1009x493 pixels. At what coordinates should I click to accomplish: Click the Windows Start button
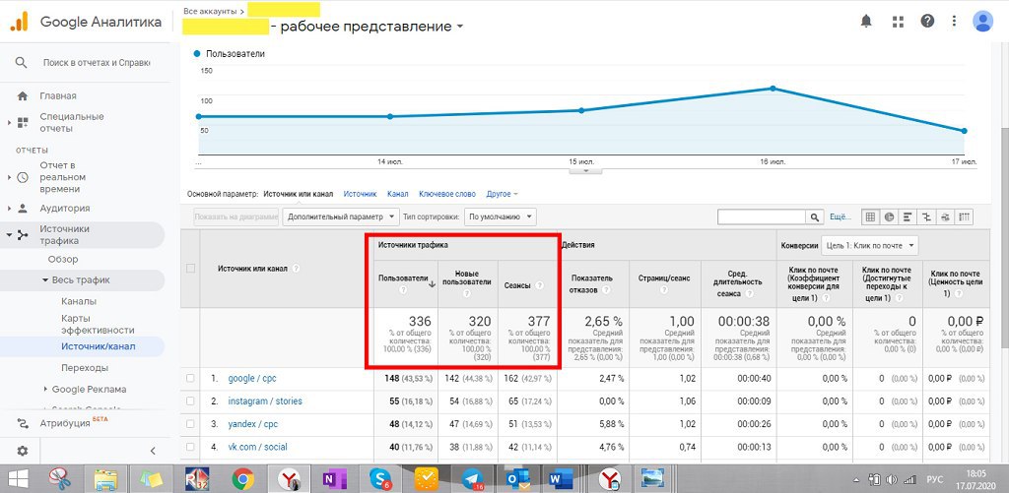coord(18,479)
